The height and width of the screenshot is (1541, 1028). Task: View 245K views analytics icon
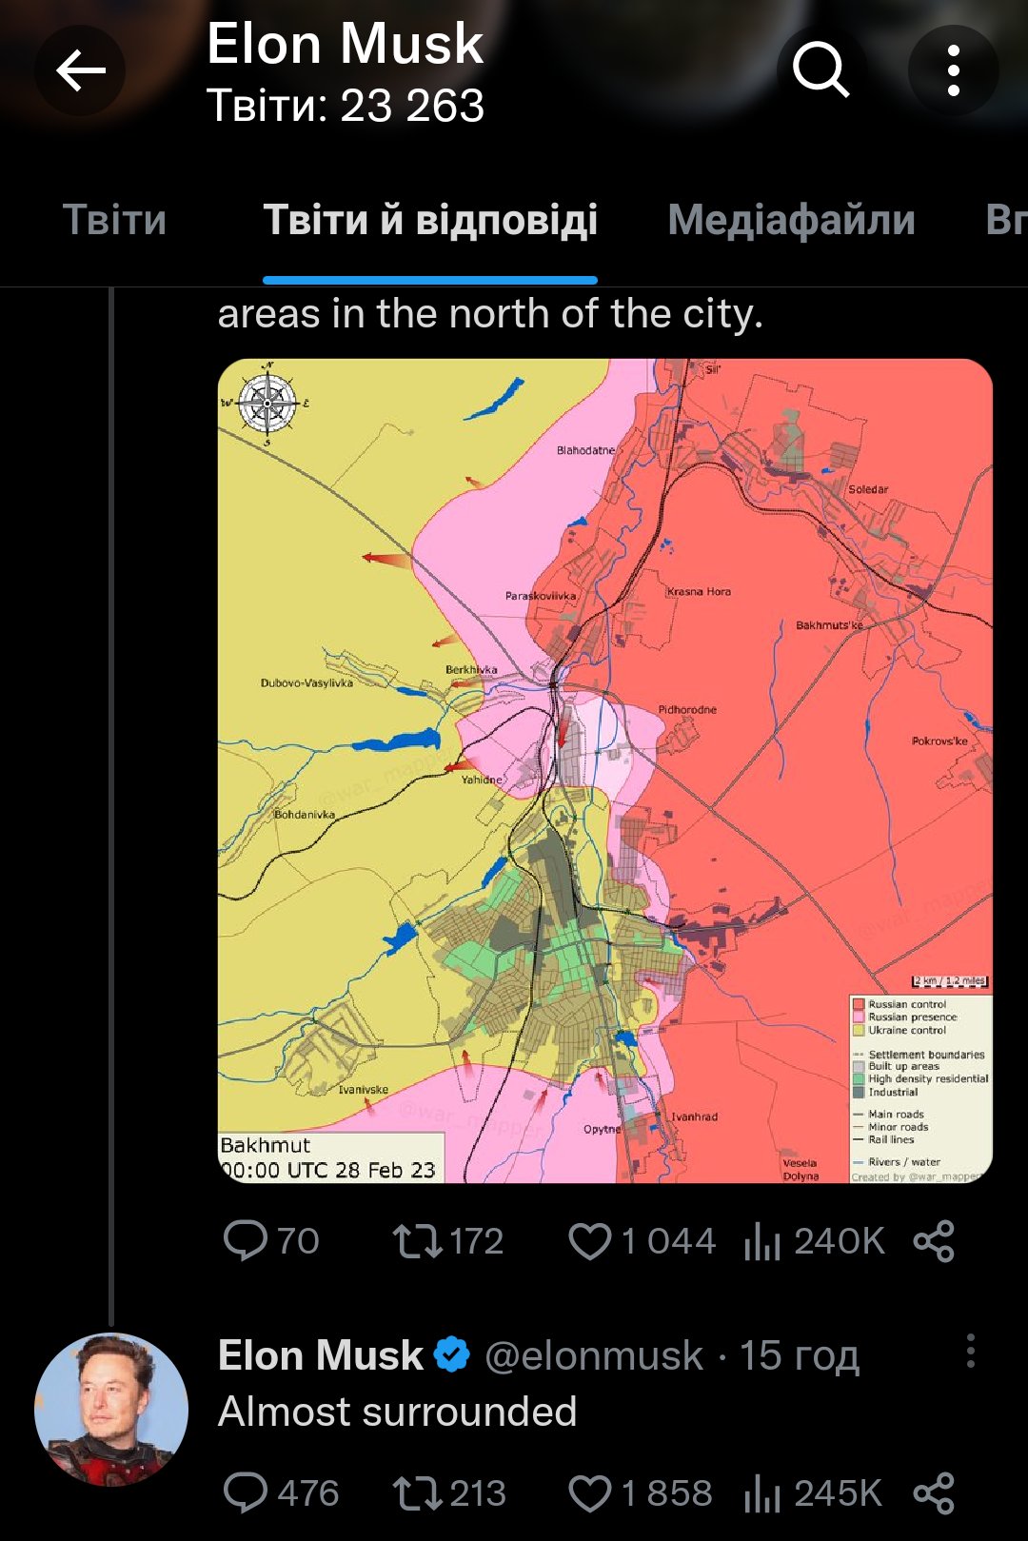tap(762, 1493)
